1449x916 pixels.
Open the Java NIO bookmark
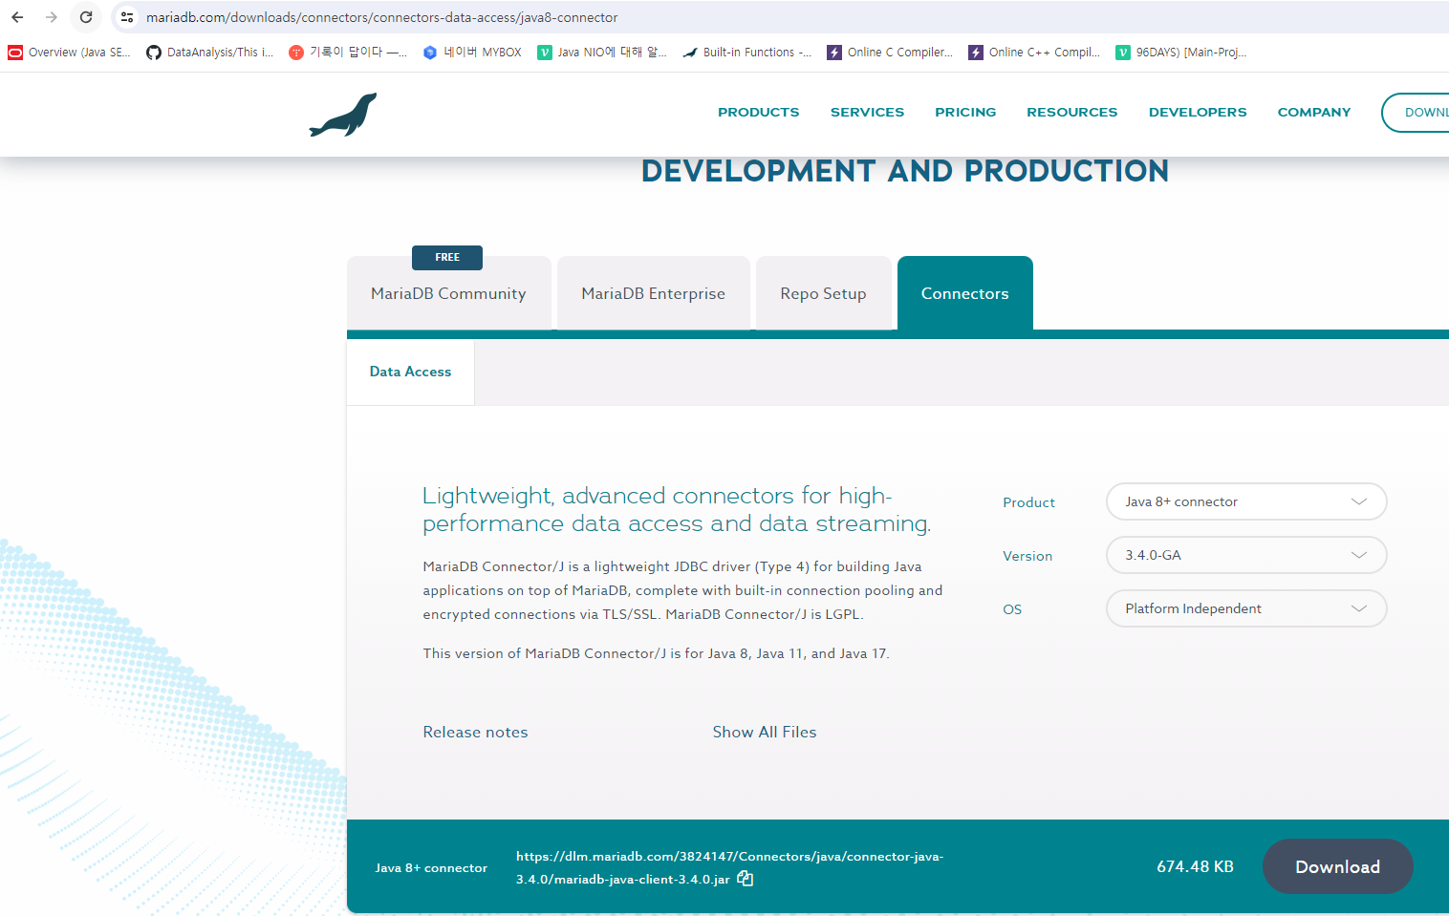602,53
